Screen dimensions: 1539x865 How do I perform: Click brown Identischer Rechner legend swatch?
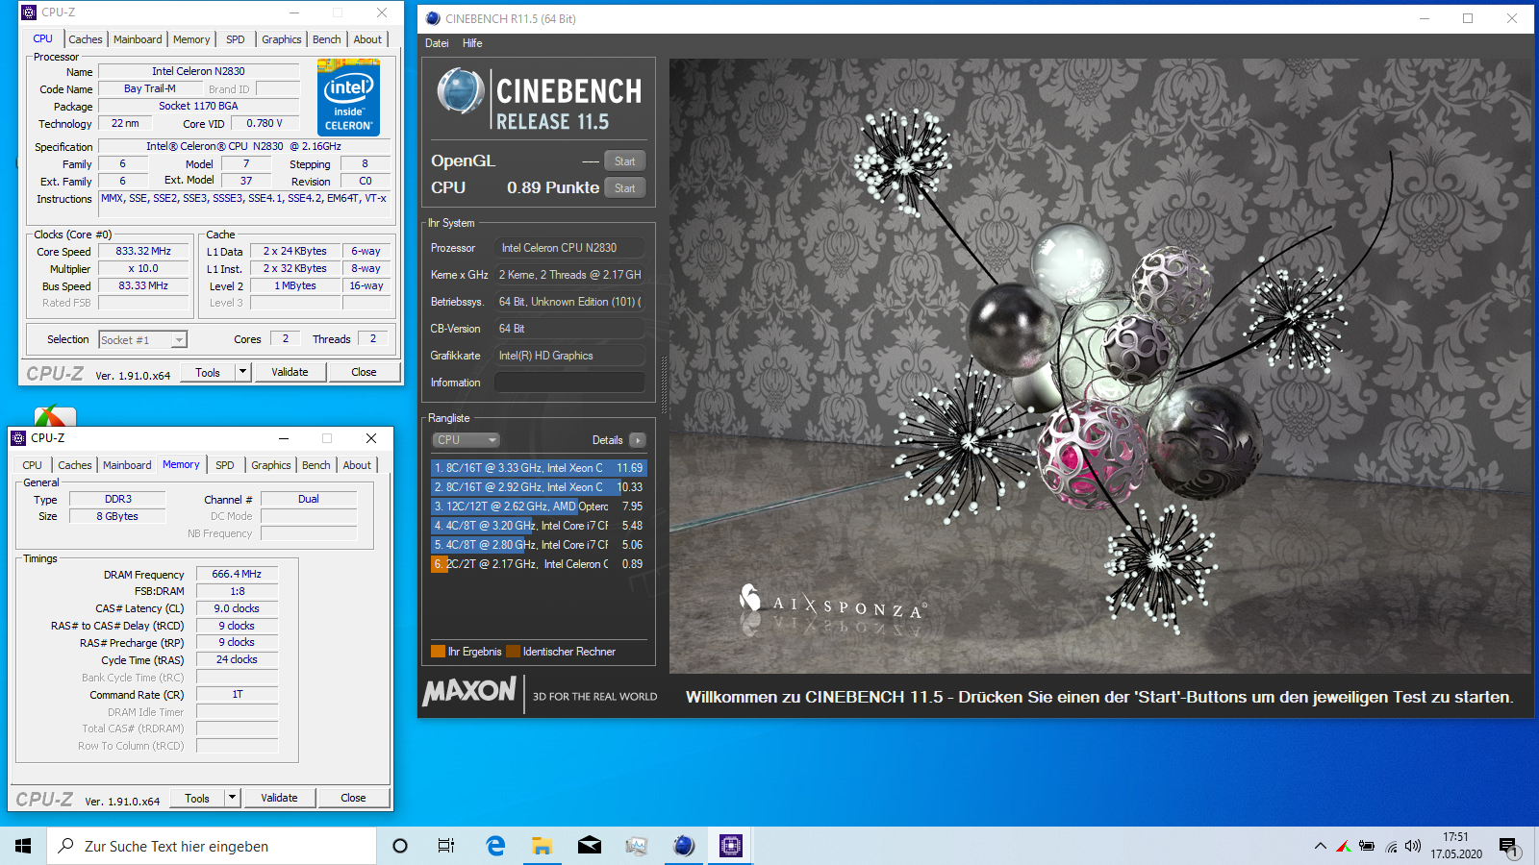click(513, 652)
